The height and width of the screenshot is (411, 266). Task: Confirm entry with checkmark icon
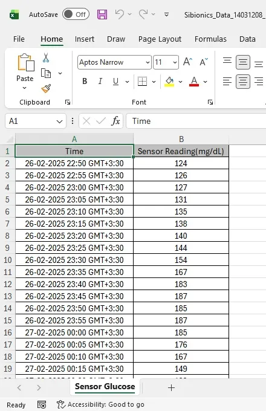tap(101, 121)
